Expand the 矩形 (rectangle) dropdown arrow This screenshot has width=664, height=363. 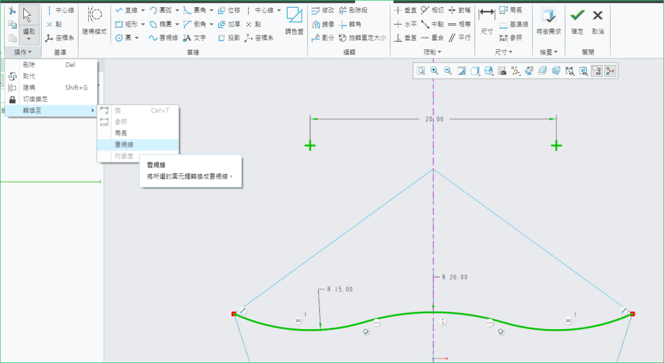[x=143, y=25]
